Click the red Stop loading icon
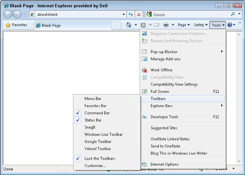The width and height of the screenshot is (245, 175). click(139, 15)
